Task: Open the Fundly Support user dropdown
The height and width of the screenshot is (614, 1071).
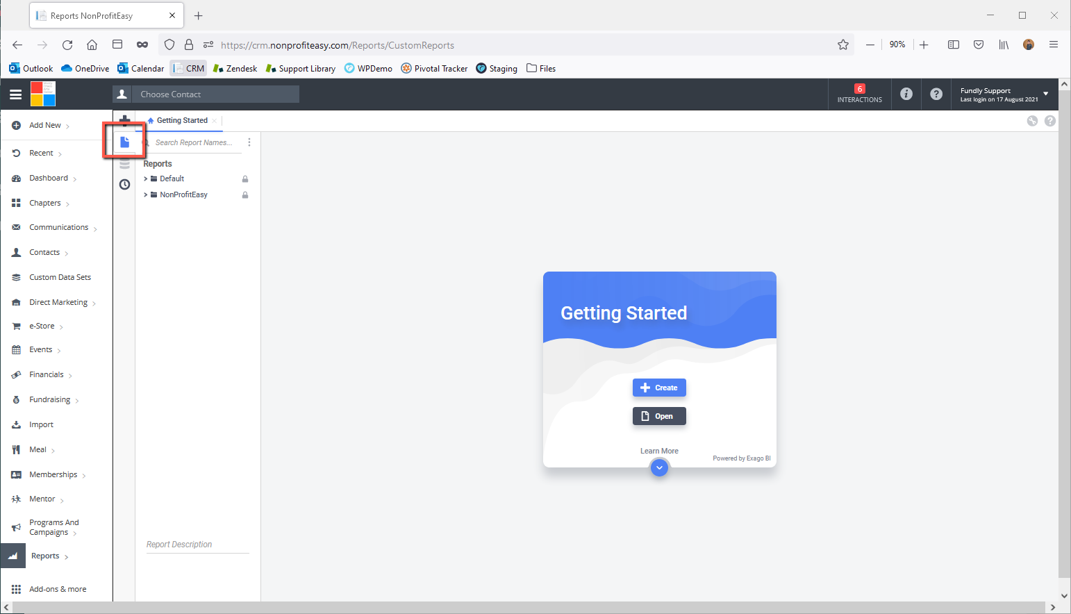Action: 1004,94
